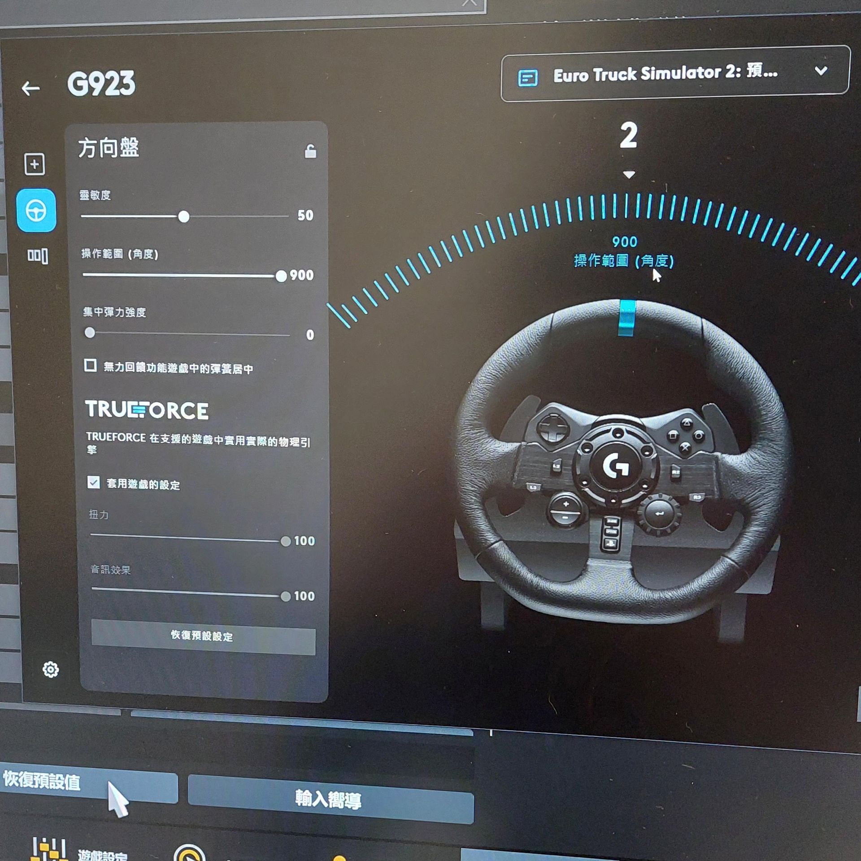Click the 900 操作範圍 label above wheel
Image resolution: width=861 pixels, height=861 pixels.
click(x=624, y=252)
